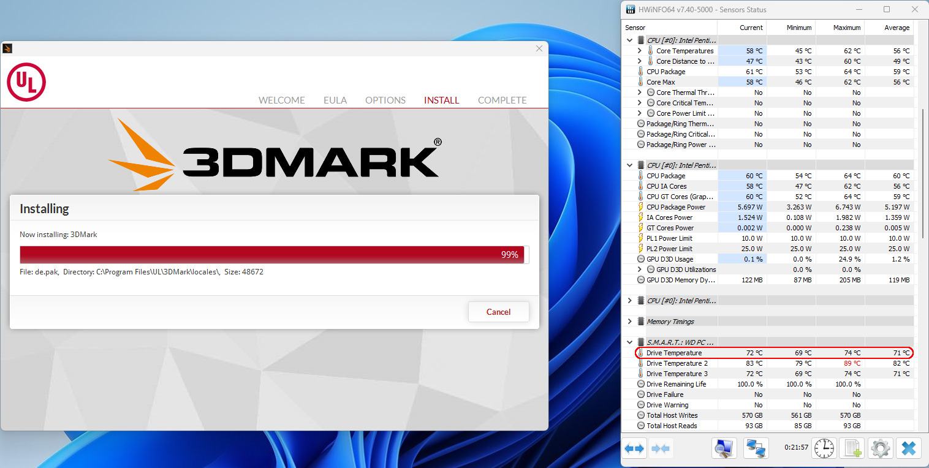
Task: Select the COMPLETE step tab
Action: [x=502, y=100]
